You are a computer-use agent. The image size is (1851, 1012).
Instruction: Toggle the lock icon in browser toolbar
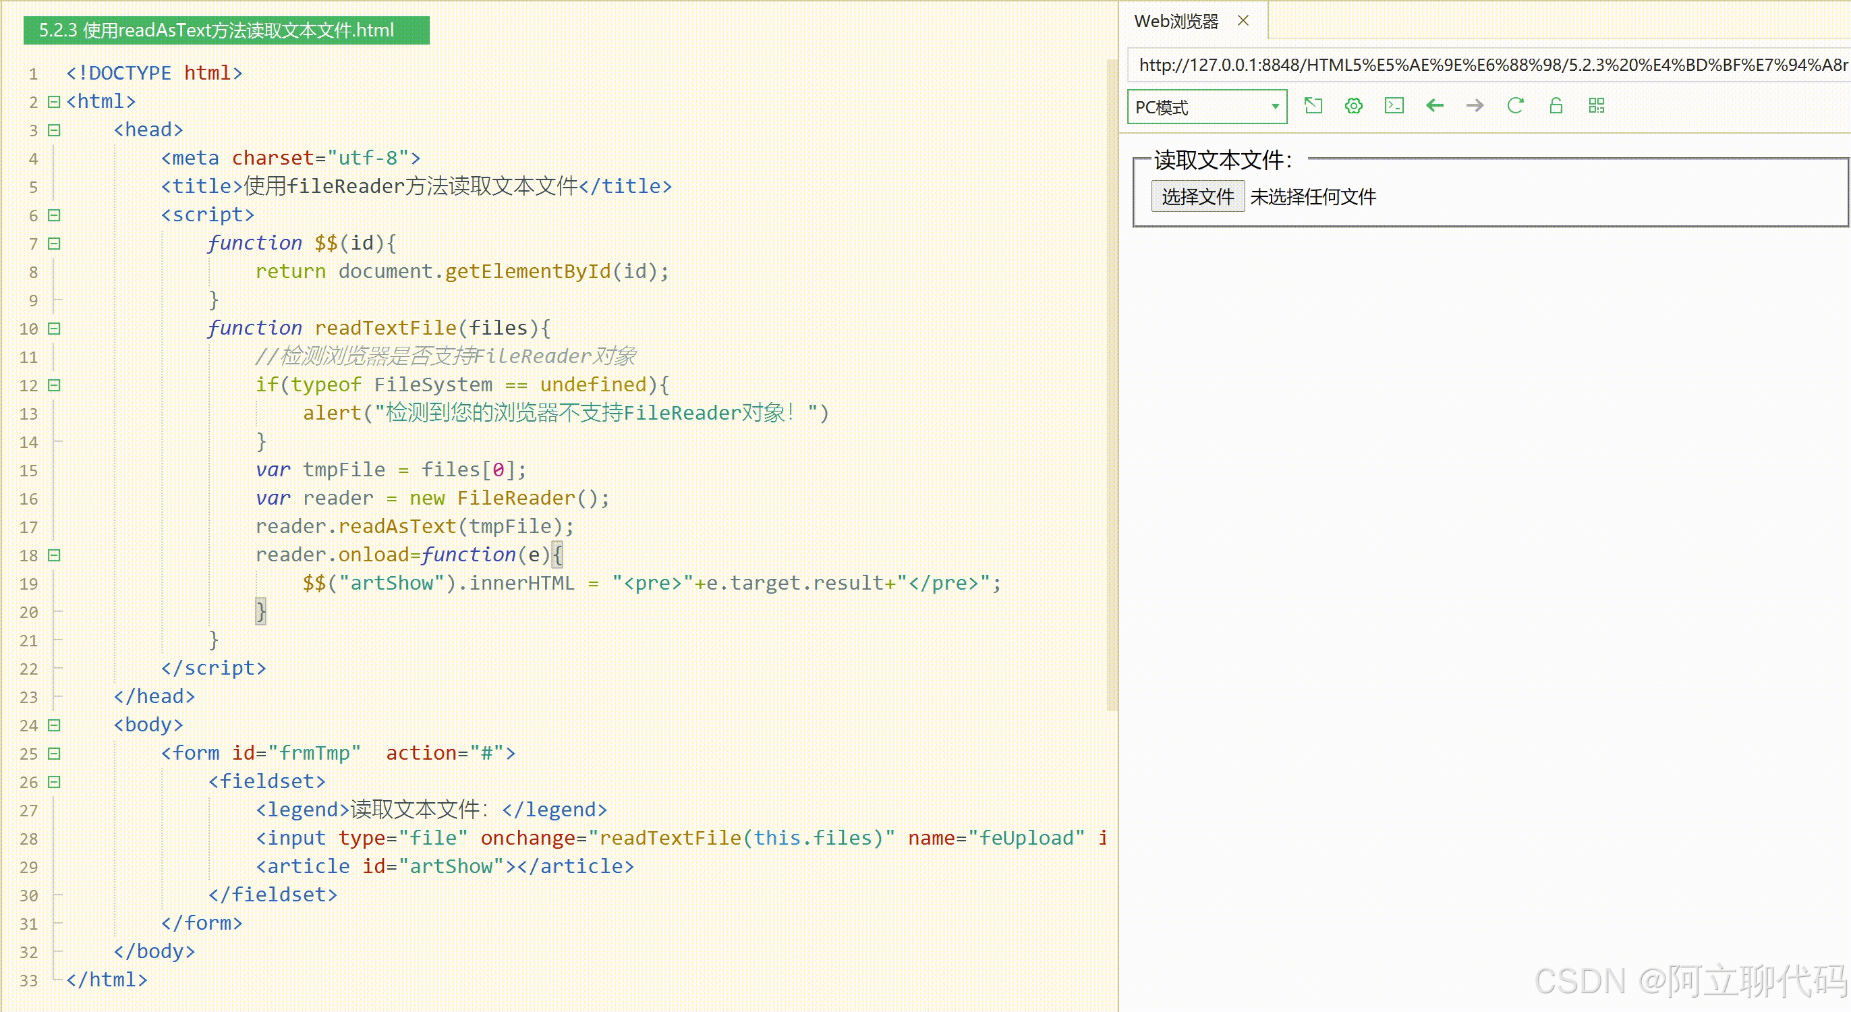[1556, 106]
